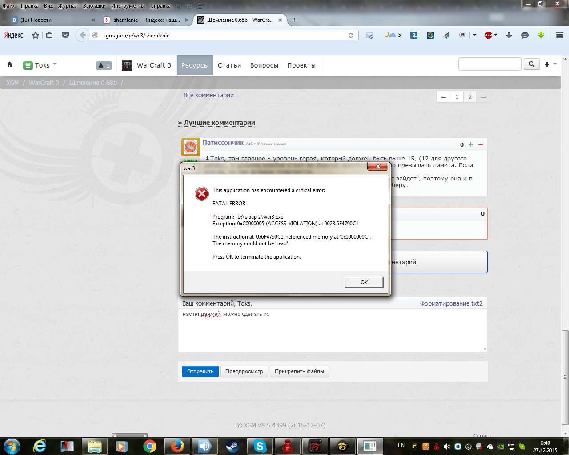Open Google Chrome from the taskbar
This screenshot has width=569, height=455.
point(149,446)
